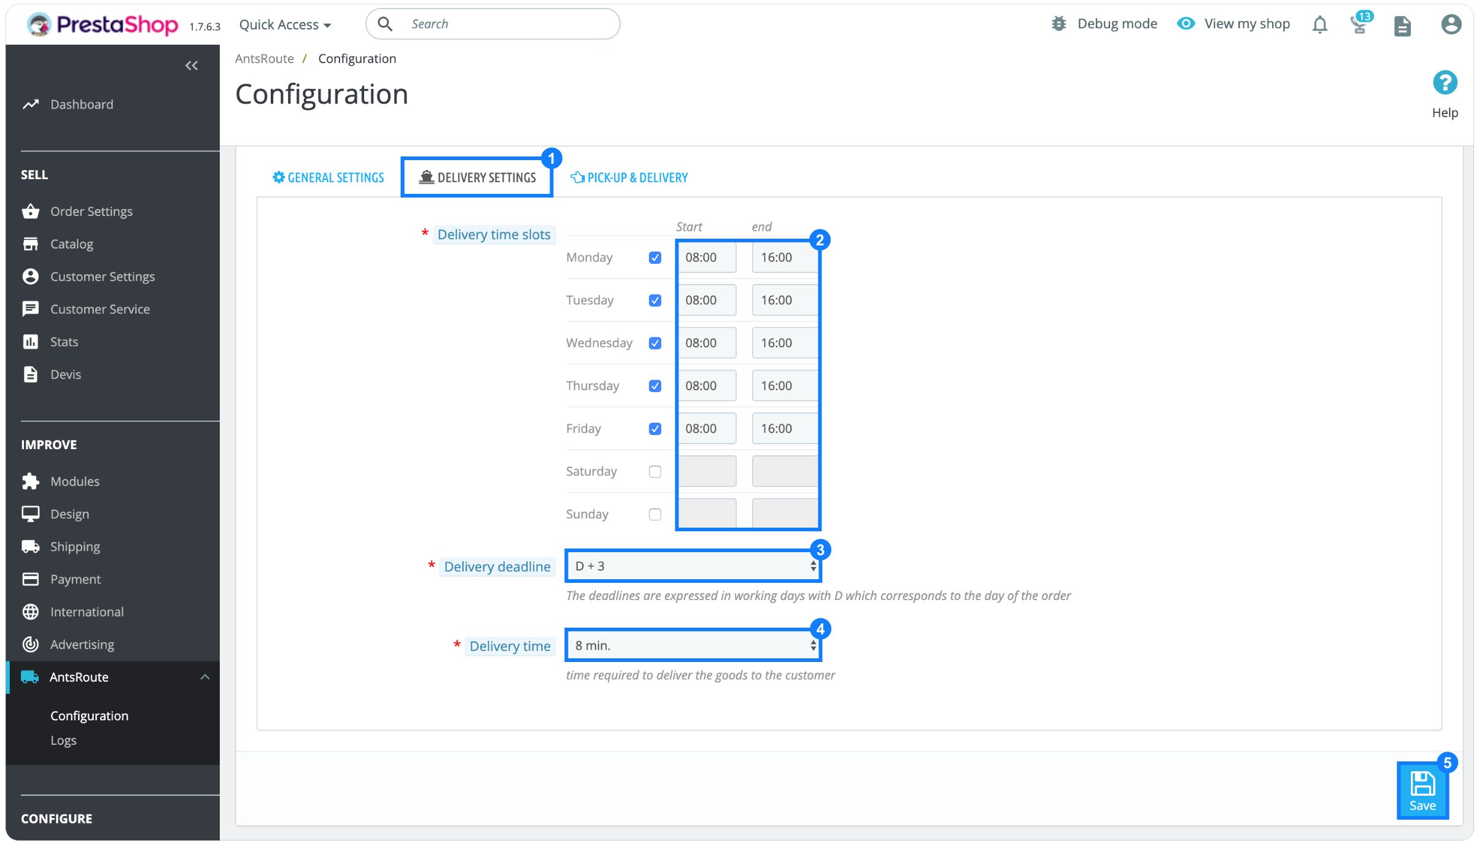Click the Help label link
The image size is (1479, 843).
click(1445, 113)
